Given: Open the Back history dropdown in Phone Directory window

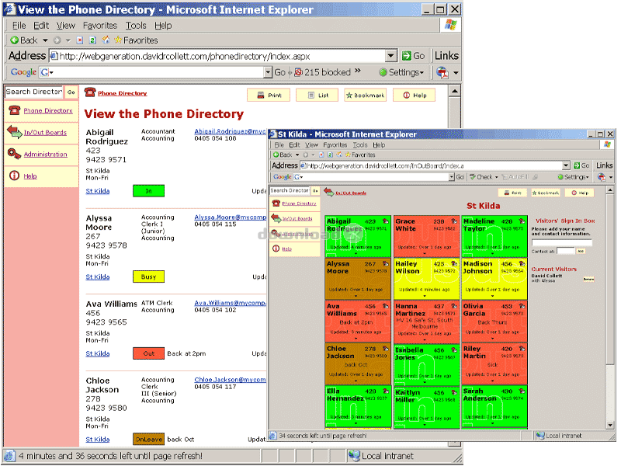Looking at the screenshot, I should tap(45, 40).
